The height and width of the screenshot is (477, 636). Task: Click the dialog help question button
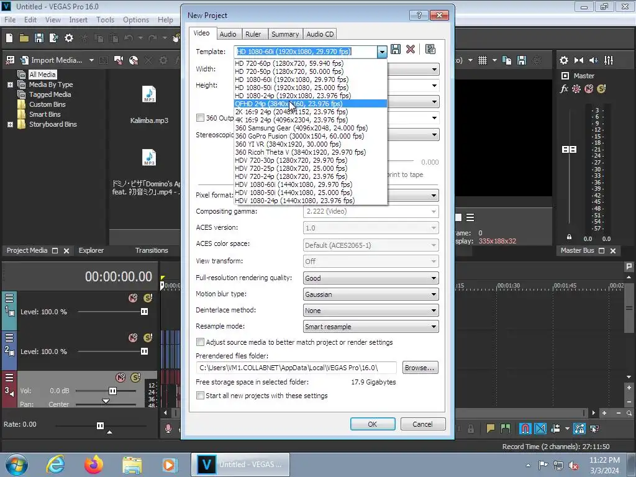click(419, 15)
